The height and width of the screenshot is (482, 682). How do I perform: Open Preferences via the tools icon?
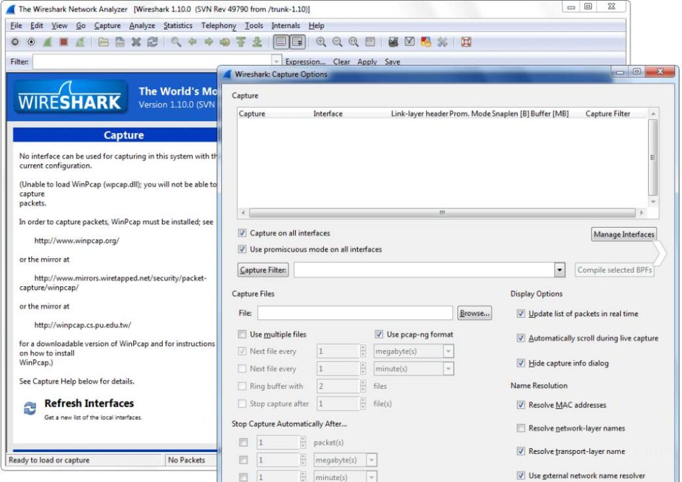pos(442,42)
